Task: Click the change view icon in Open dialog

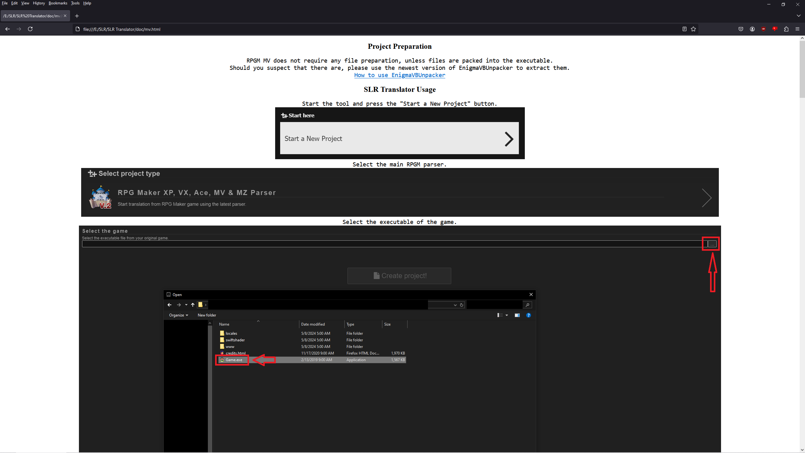Action: (500, 315)
